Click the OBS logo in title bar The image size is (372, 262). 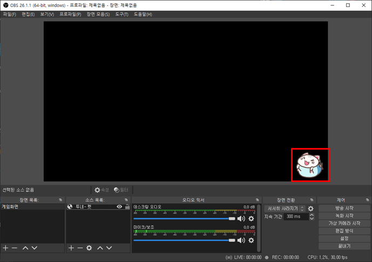click(6, 5)
